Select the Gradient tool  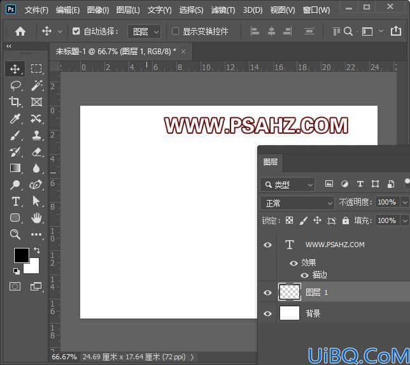pos(15,168)
